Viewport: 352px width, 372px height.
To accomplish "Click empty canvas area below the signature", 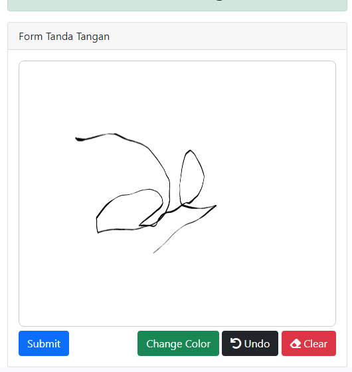I will [x=177, y=289].
